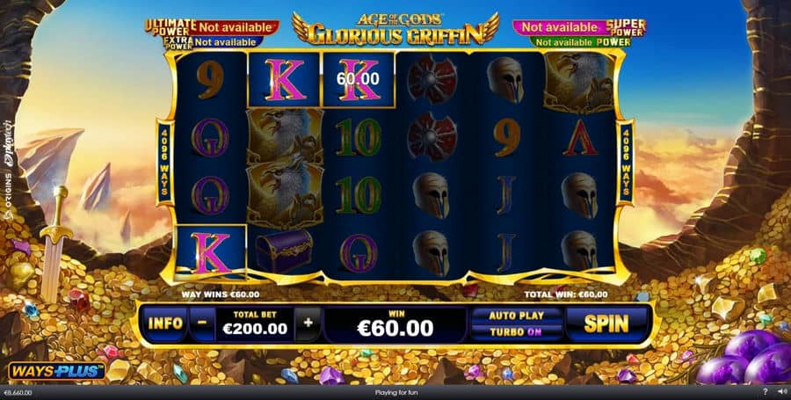
Task: Decrease total bet with minus button
Action: tap(202, 324)
